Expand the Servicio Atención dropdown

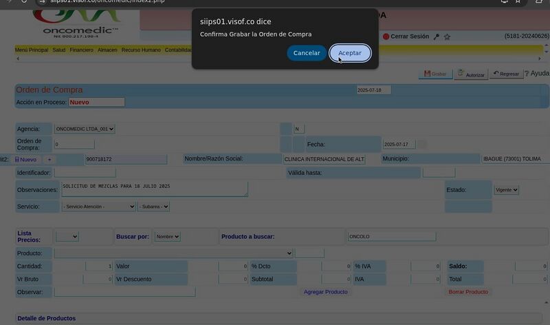[98, 207]
